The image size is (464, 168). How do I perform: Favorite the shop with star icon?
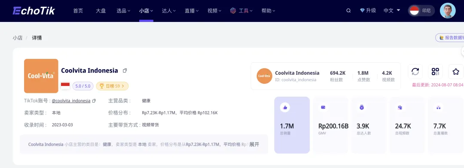[x=456, y=72]
